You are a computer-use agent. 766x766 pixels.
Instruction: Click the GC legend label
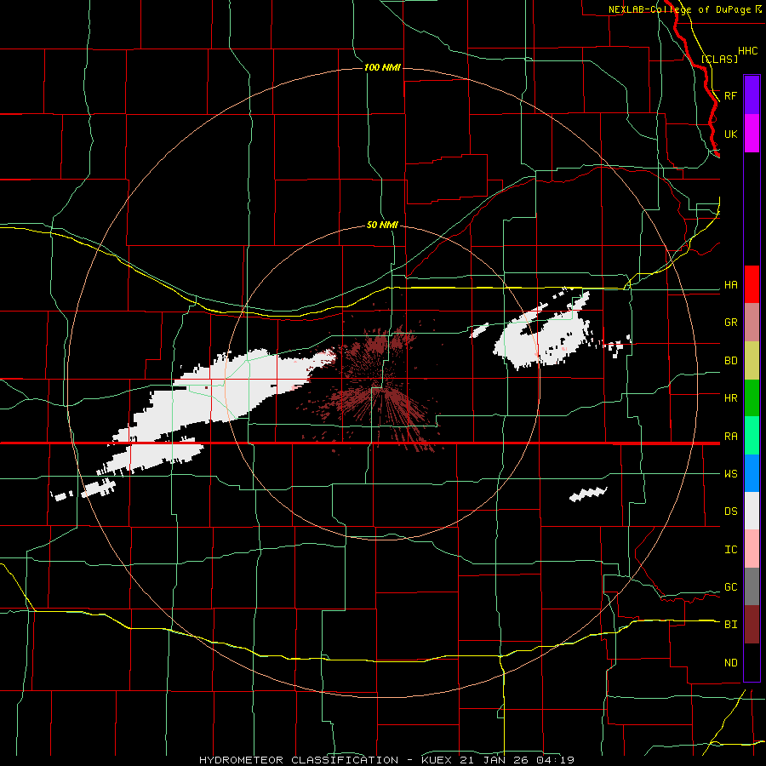731,587
